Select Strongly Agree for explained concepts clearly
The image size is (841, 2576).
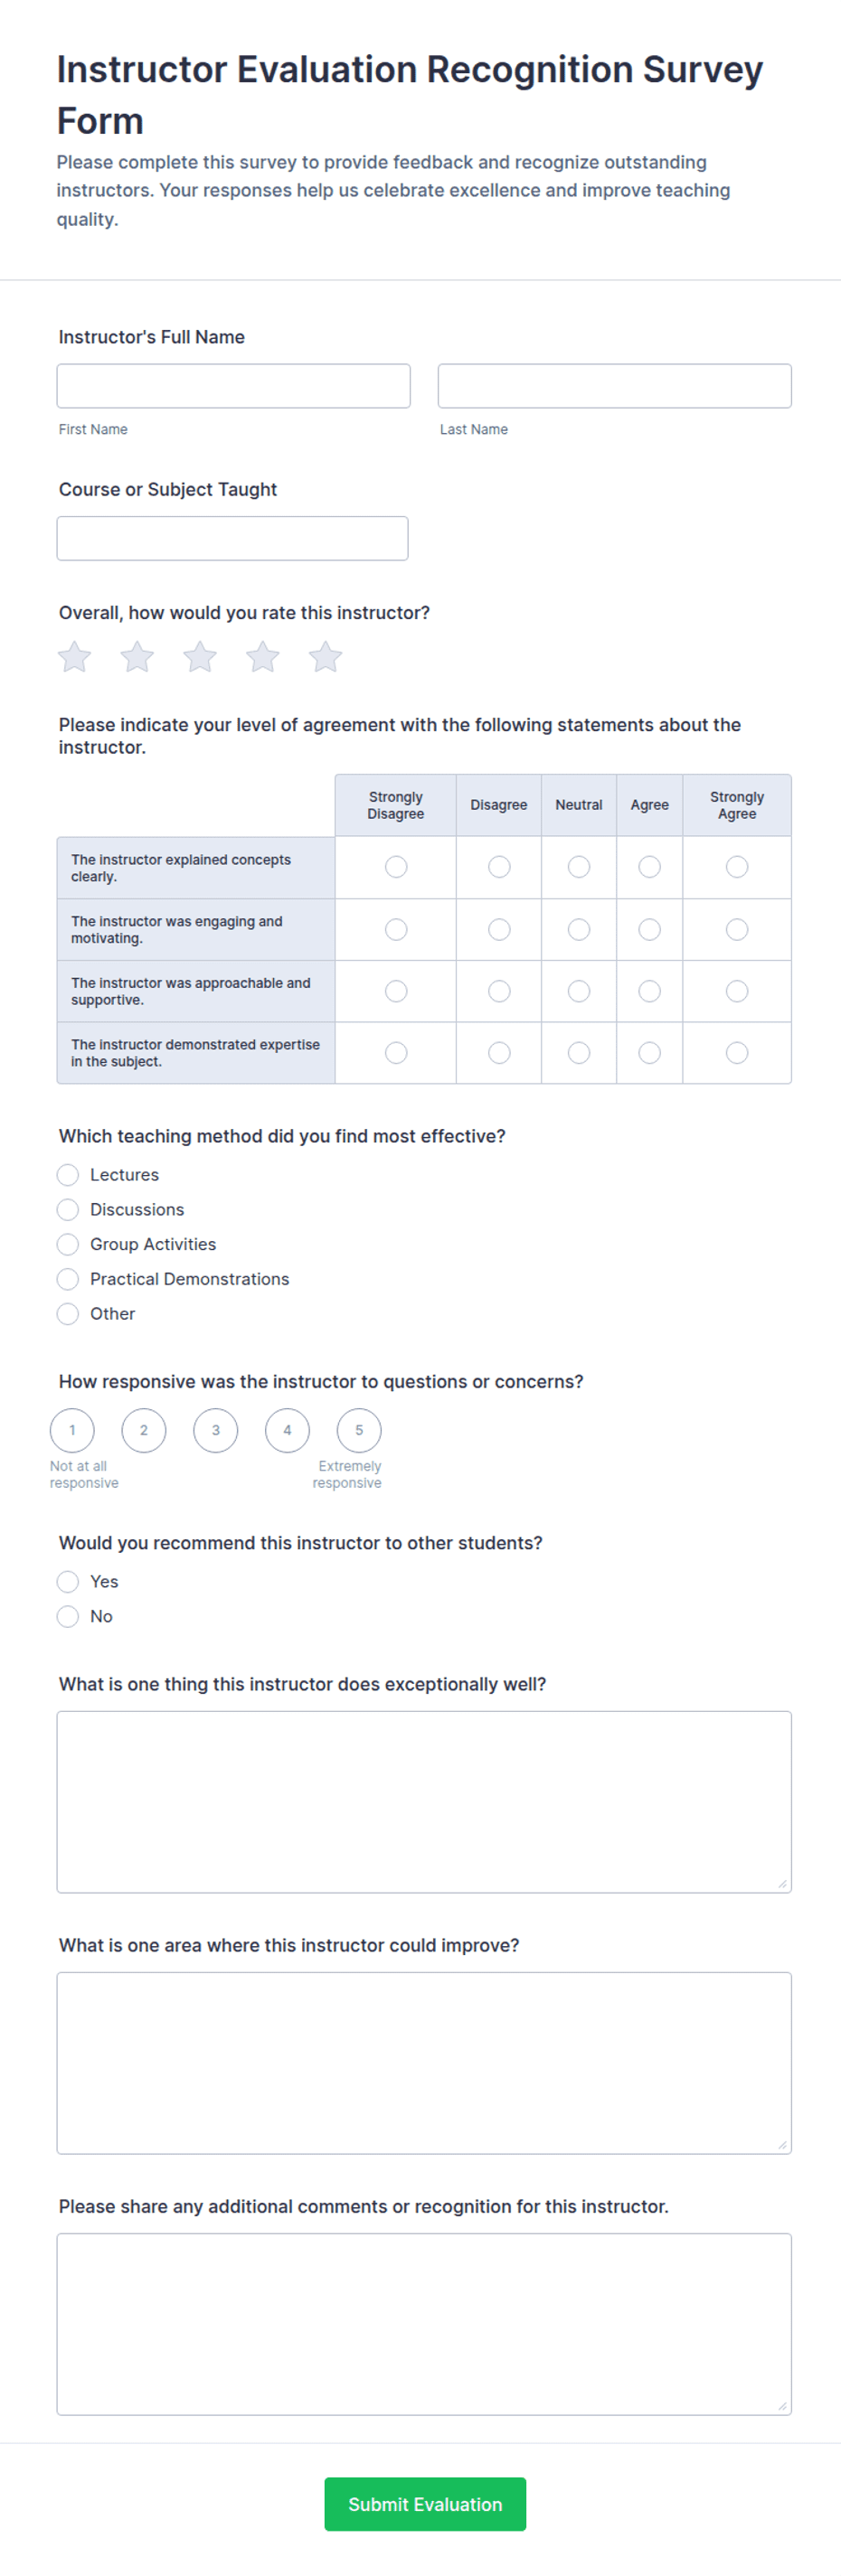[737, 867]
